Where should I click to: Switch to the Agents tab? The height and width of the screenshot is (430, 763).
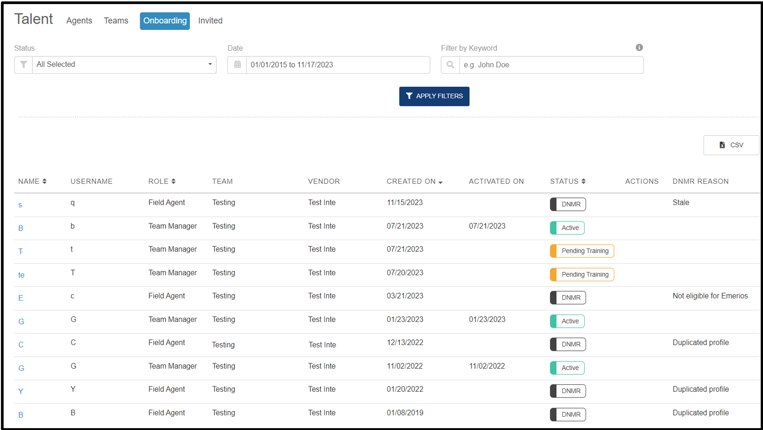pos(79,21)
